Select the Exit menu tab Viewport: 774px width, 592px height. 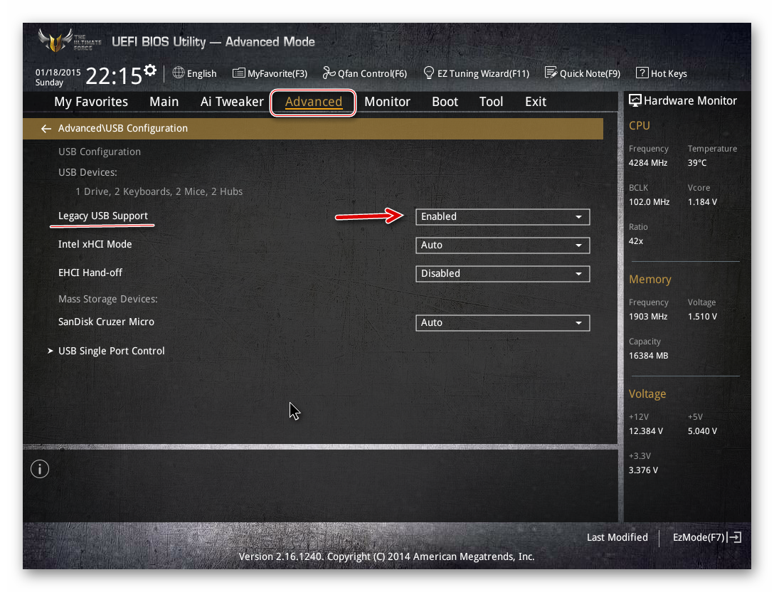click(x=535, y=102)
